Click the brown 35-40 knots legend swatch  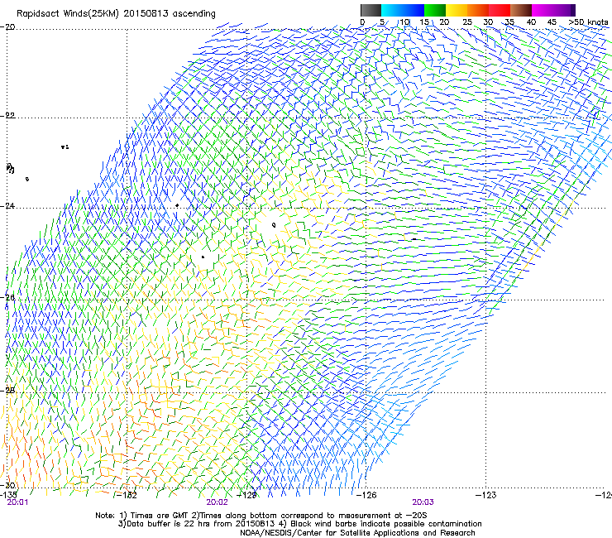pyautogui.click(x=521, y=10)
